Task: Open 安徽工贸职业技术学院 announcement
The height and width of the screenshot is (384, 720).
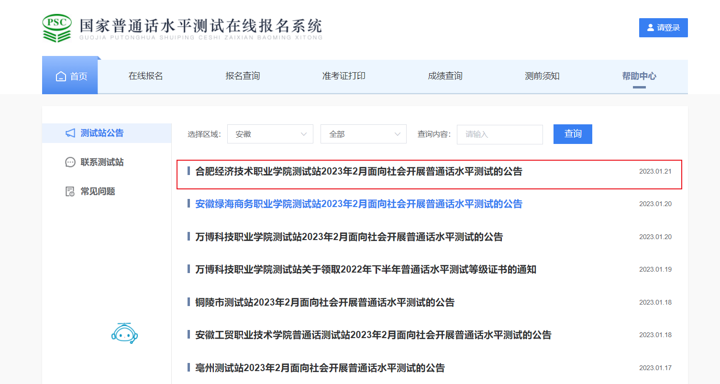Action: [374, 335]
